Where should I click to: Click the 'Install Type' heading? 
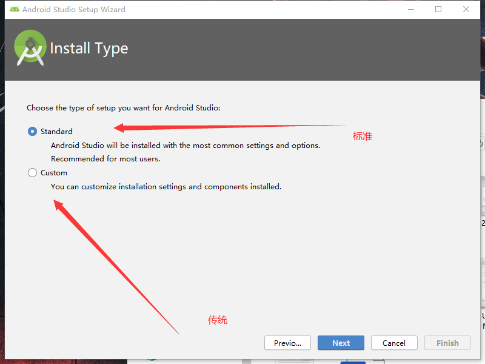[89, 49]
